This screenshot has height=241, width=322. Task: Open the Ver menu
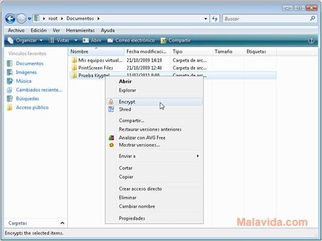point(56,30)
